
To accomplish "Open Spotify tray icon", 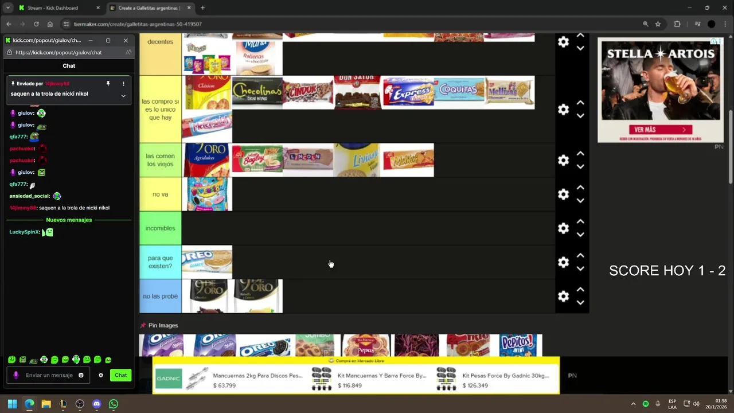I will point(646,404).
